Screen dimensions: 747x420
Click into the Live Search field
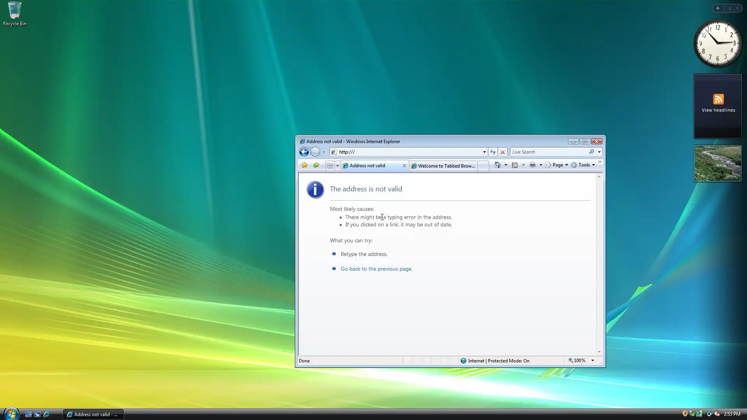549,152
